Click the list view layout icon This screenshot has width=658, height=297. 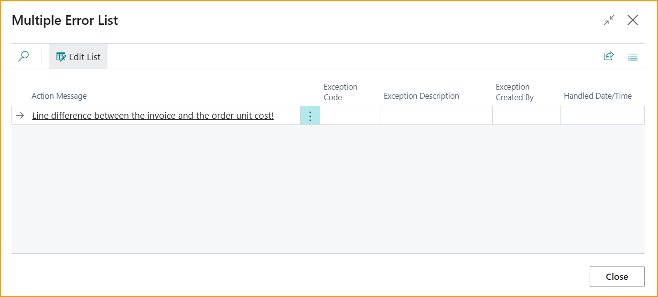click(633, 57)
